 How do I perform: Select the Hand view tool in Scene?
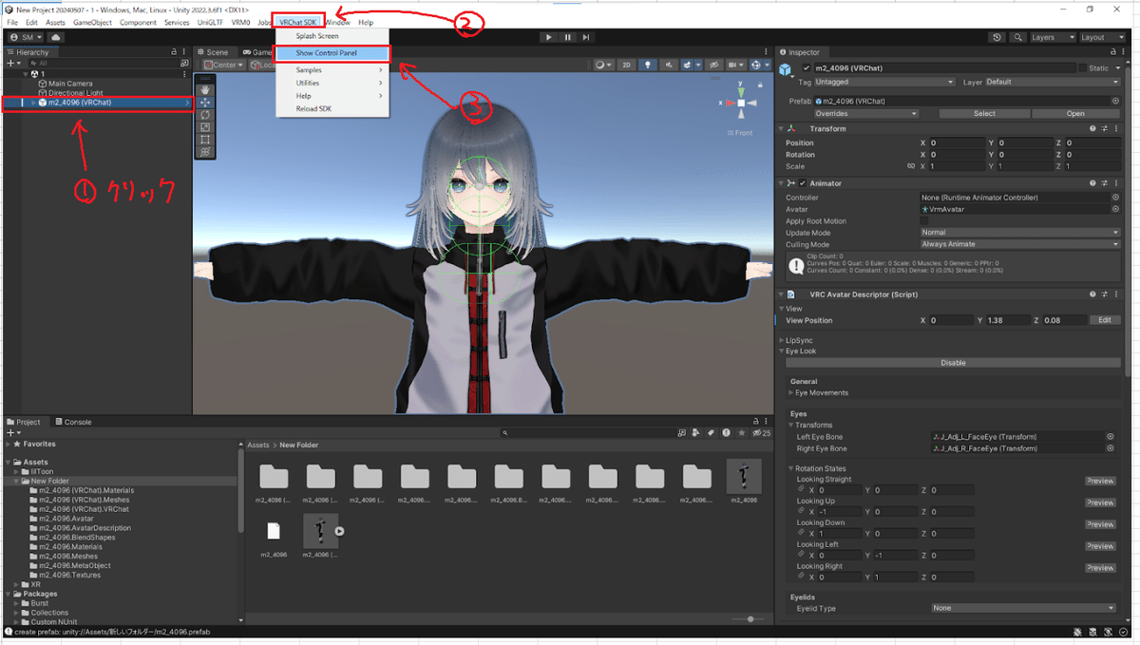(205, 88)
